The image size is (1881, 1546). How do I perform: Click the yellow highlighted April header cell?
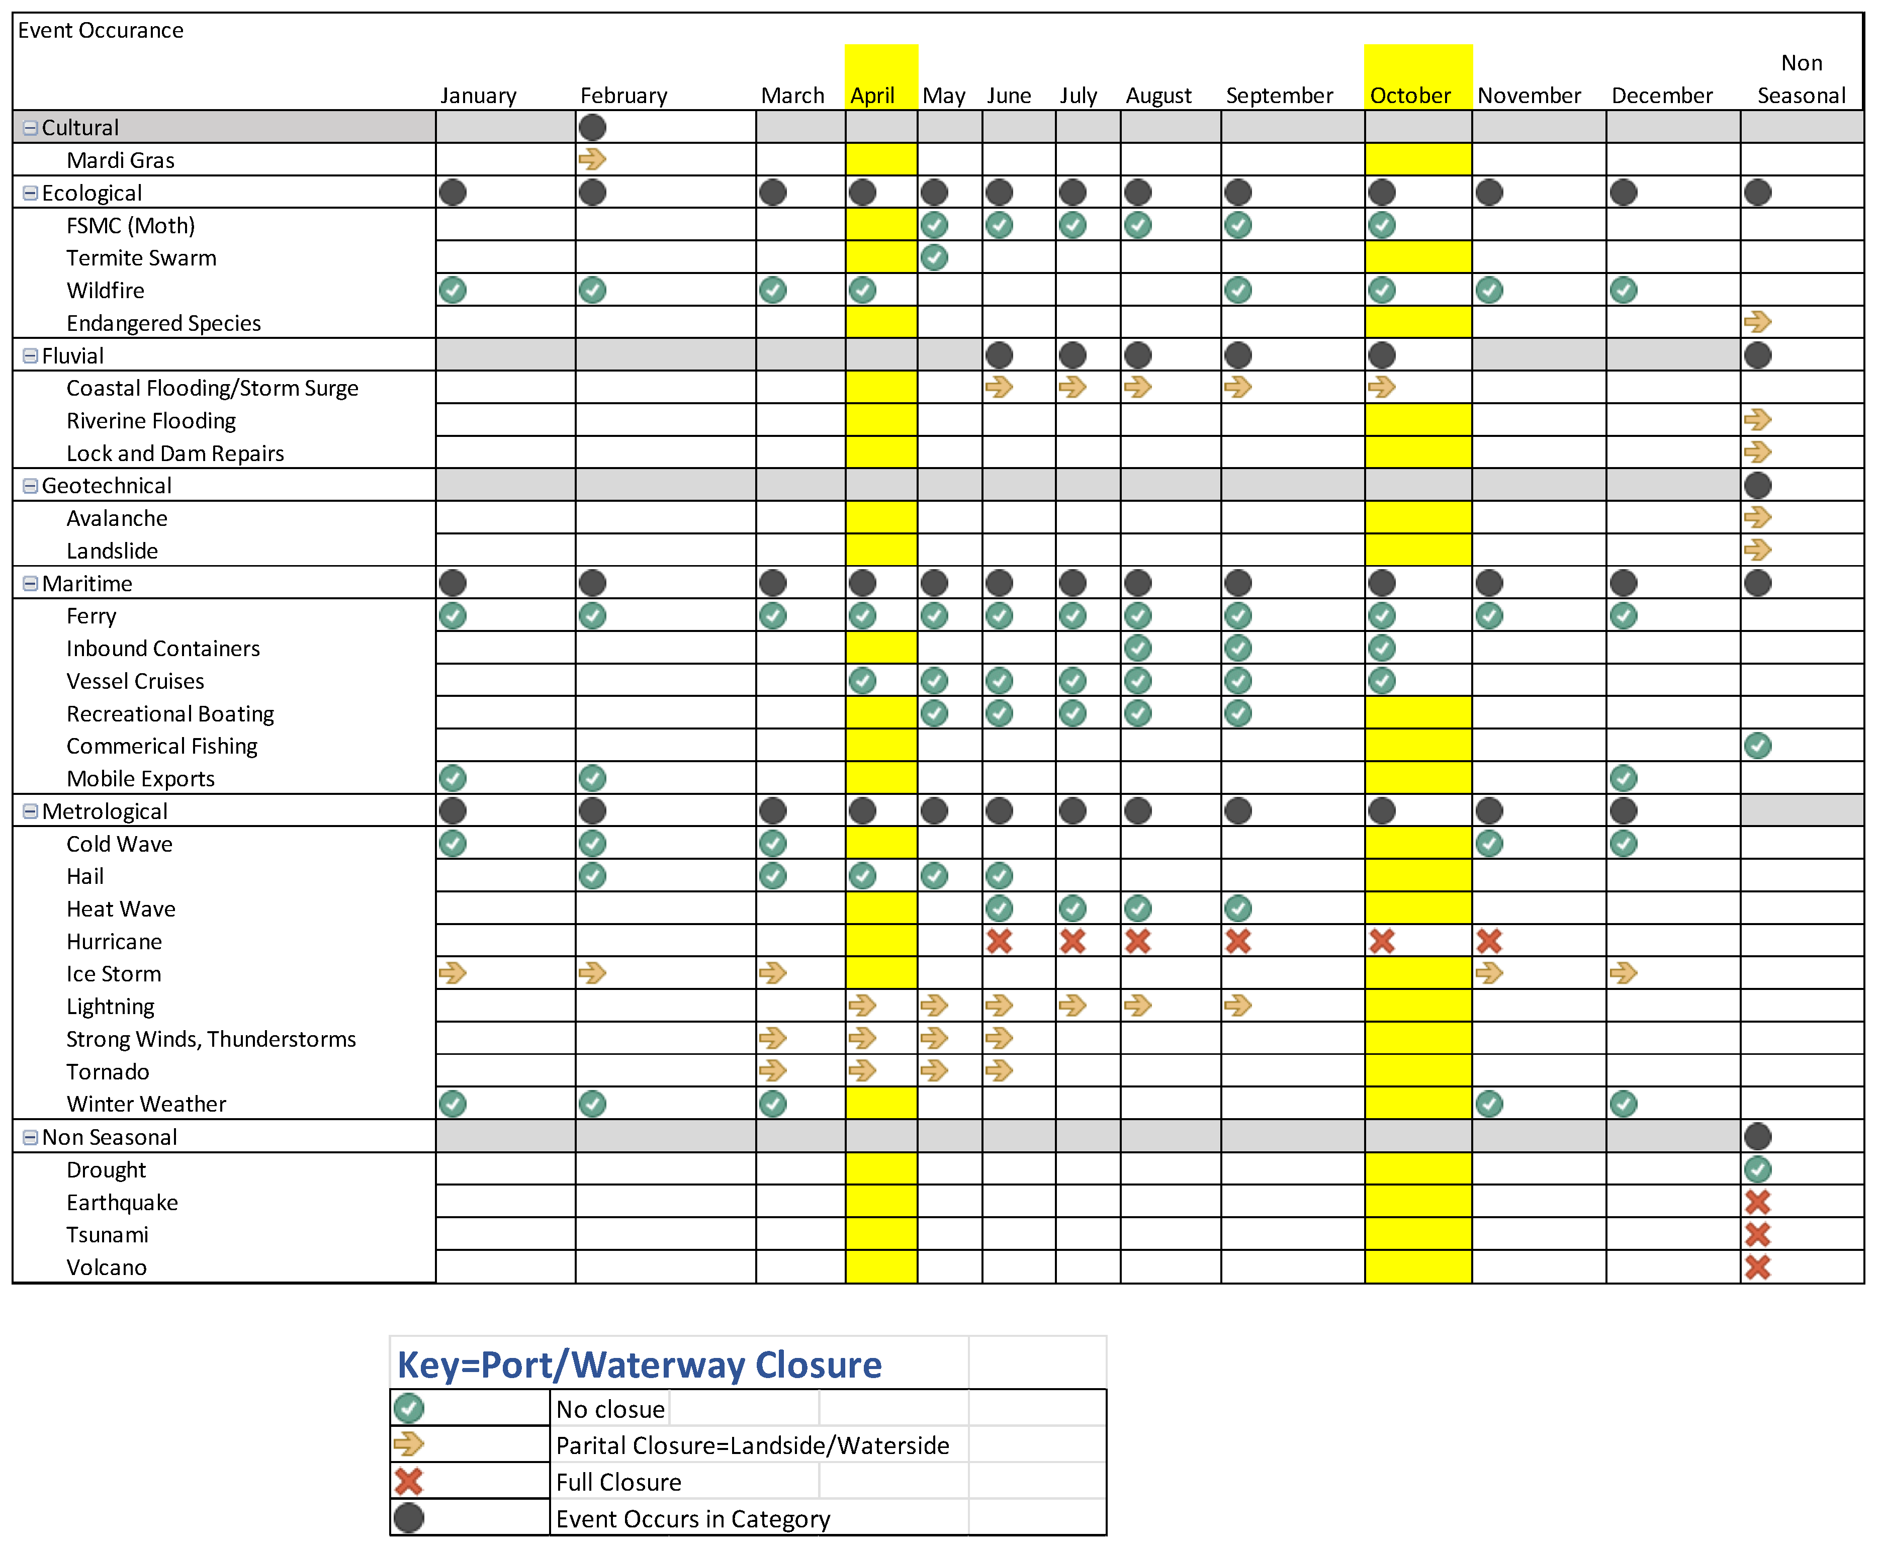(x=872, y=96)
